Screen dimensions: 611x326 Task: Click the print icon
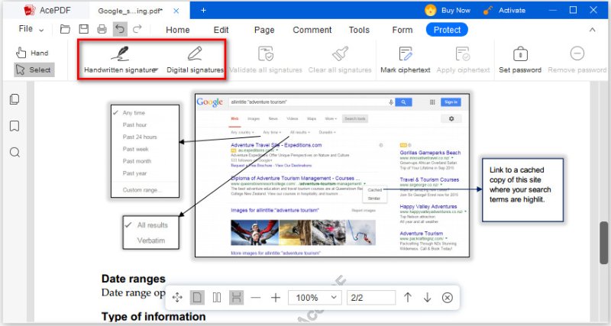click(x=102, y=30)
